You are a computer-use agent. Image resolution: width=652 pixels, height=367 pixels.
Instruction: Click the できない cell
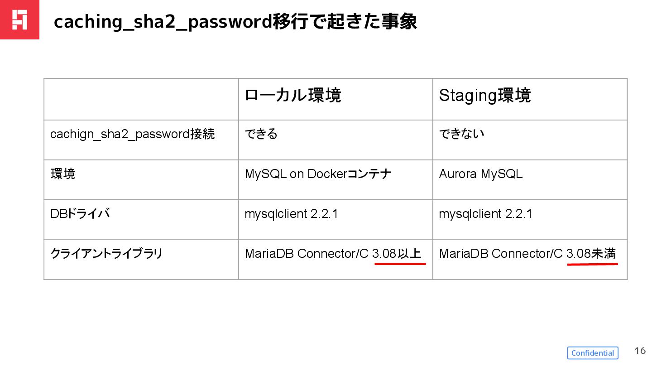pos(461,134)
